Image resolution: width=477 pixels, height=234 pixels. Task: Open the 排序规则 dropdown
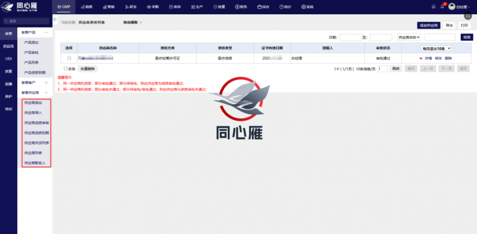pyautogui.click(x=132, y=23)
